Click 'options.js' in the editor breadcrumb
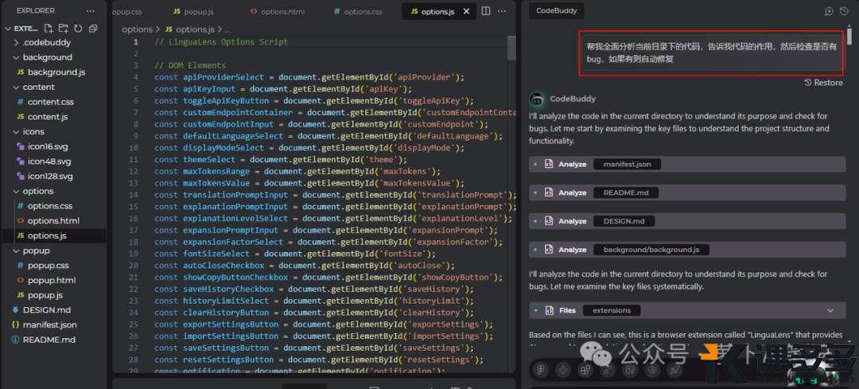859x389 pixels. (x=195, y=29)
